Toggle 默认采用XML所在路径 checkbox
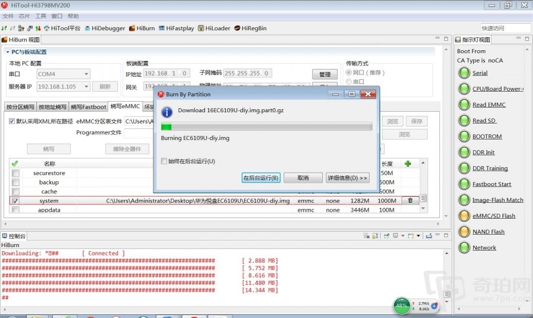The width and height of the screenshot is (533, 318). point(12,121)
